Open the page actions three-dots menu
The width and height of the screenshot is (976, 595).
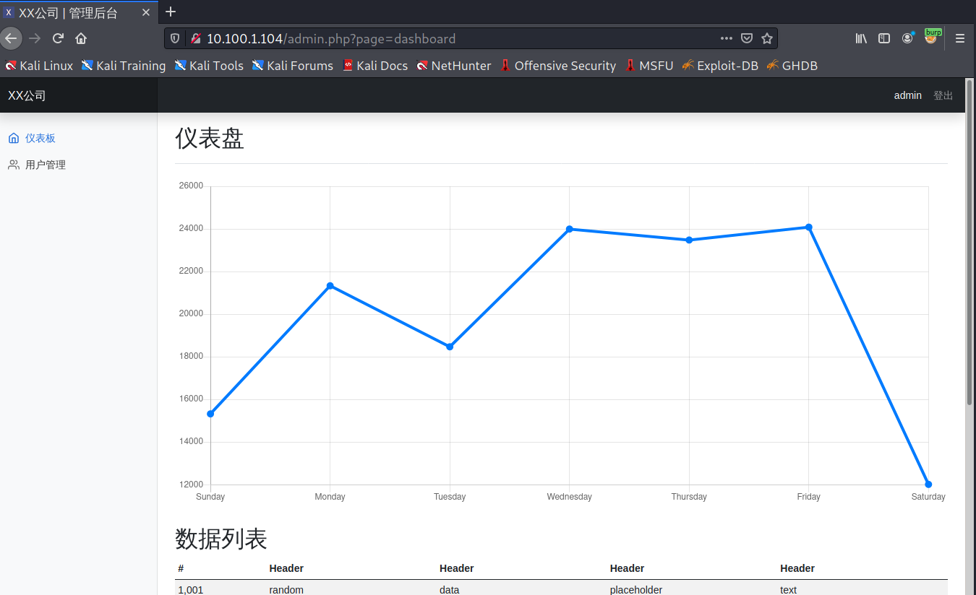[726, 38]
